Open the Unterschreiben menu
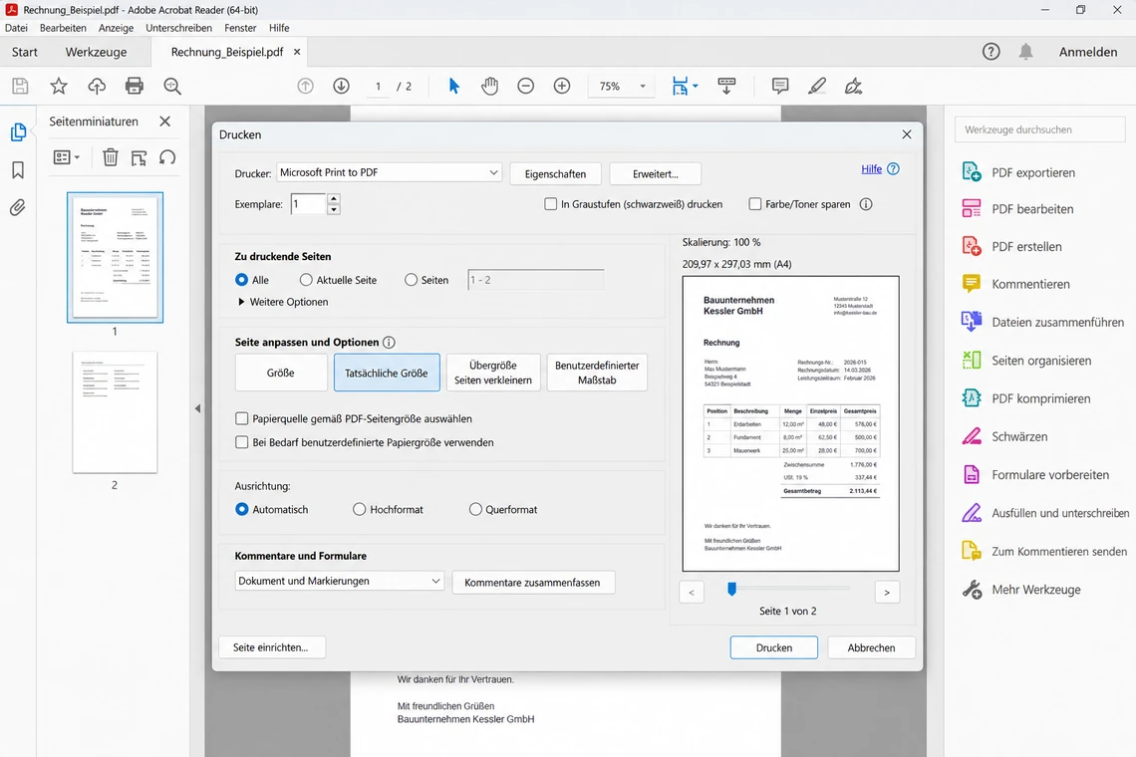The width and height of the screenshot is (1136, 757). [179, 28]
